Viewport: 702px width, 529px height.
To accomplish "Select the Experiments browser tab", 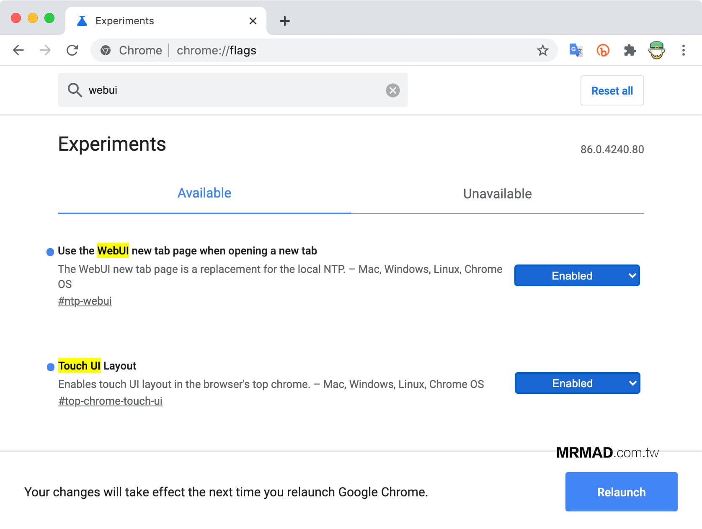I will coord(166,21).
